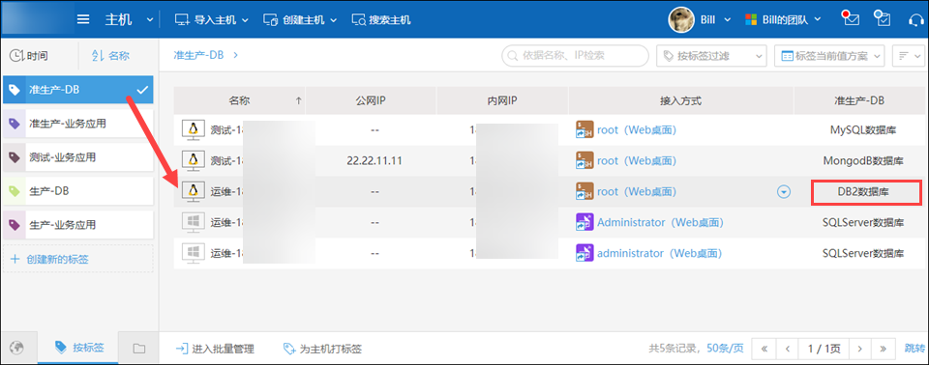Go to previous page button
This screenshot has width=929, height=365.
pos(788,349)
